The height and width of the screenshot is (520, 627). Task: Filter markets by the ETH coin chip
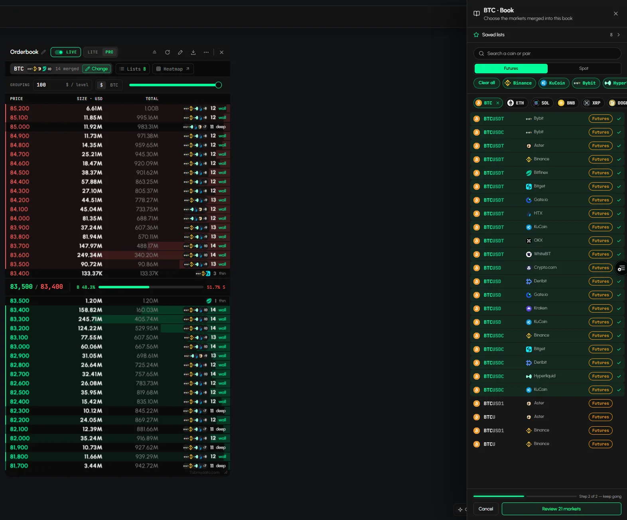coord(517,103)
